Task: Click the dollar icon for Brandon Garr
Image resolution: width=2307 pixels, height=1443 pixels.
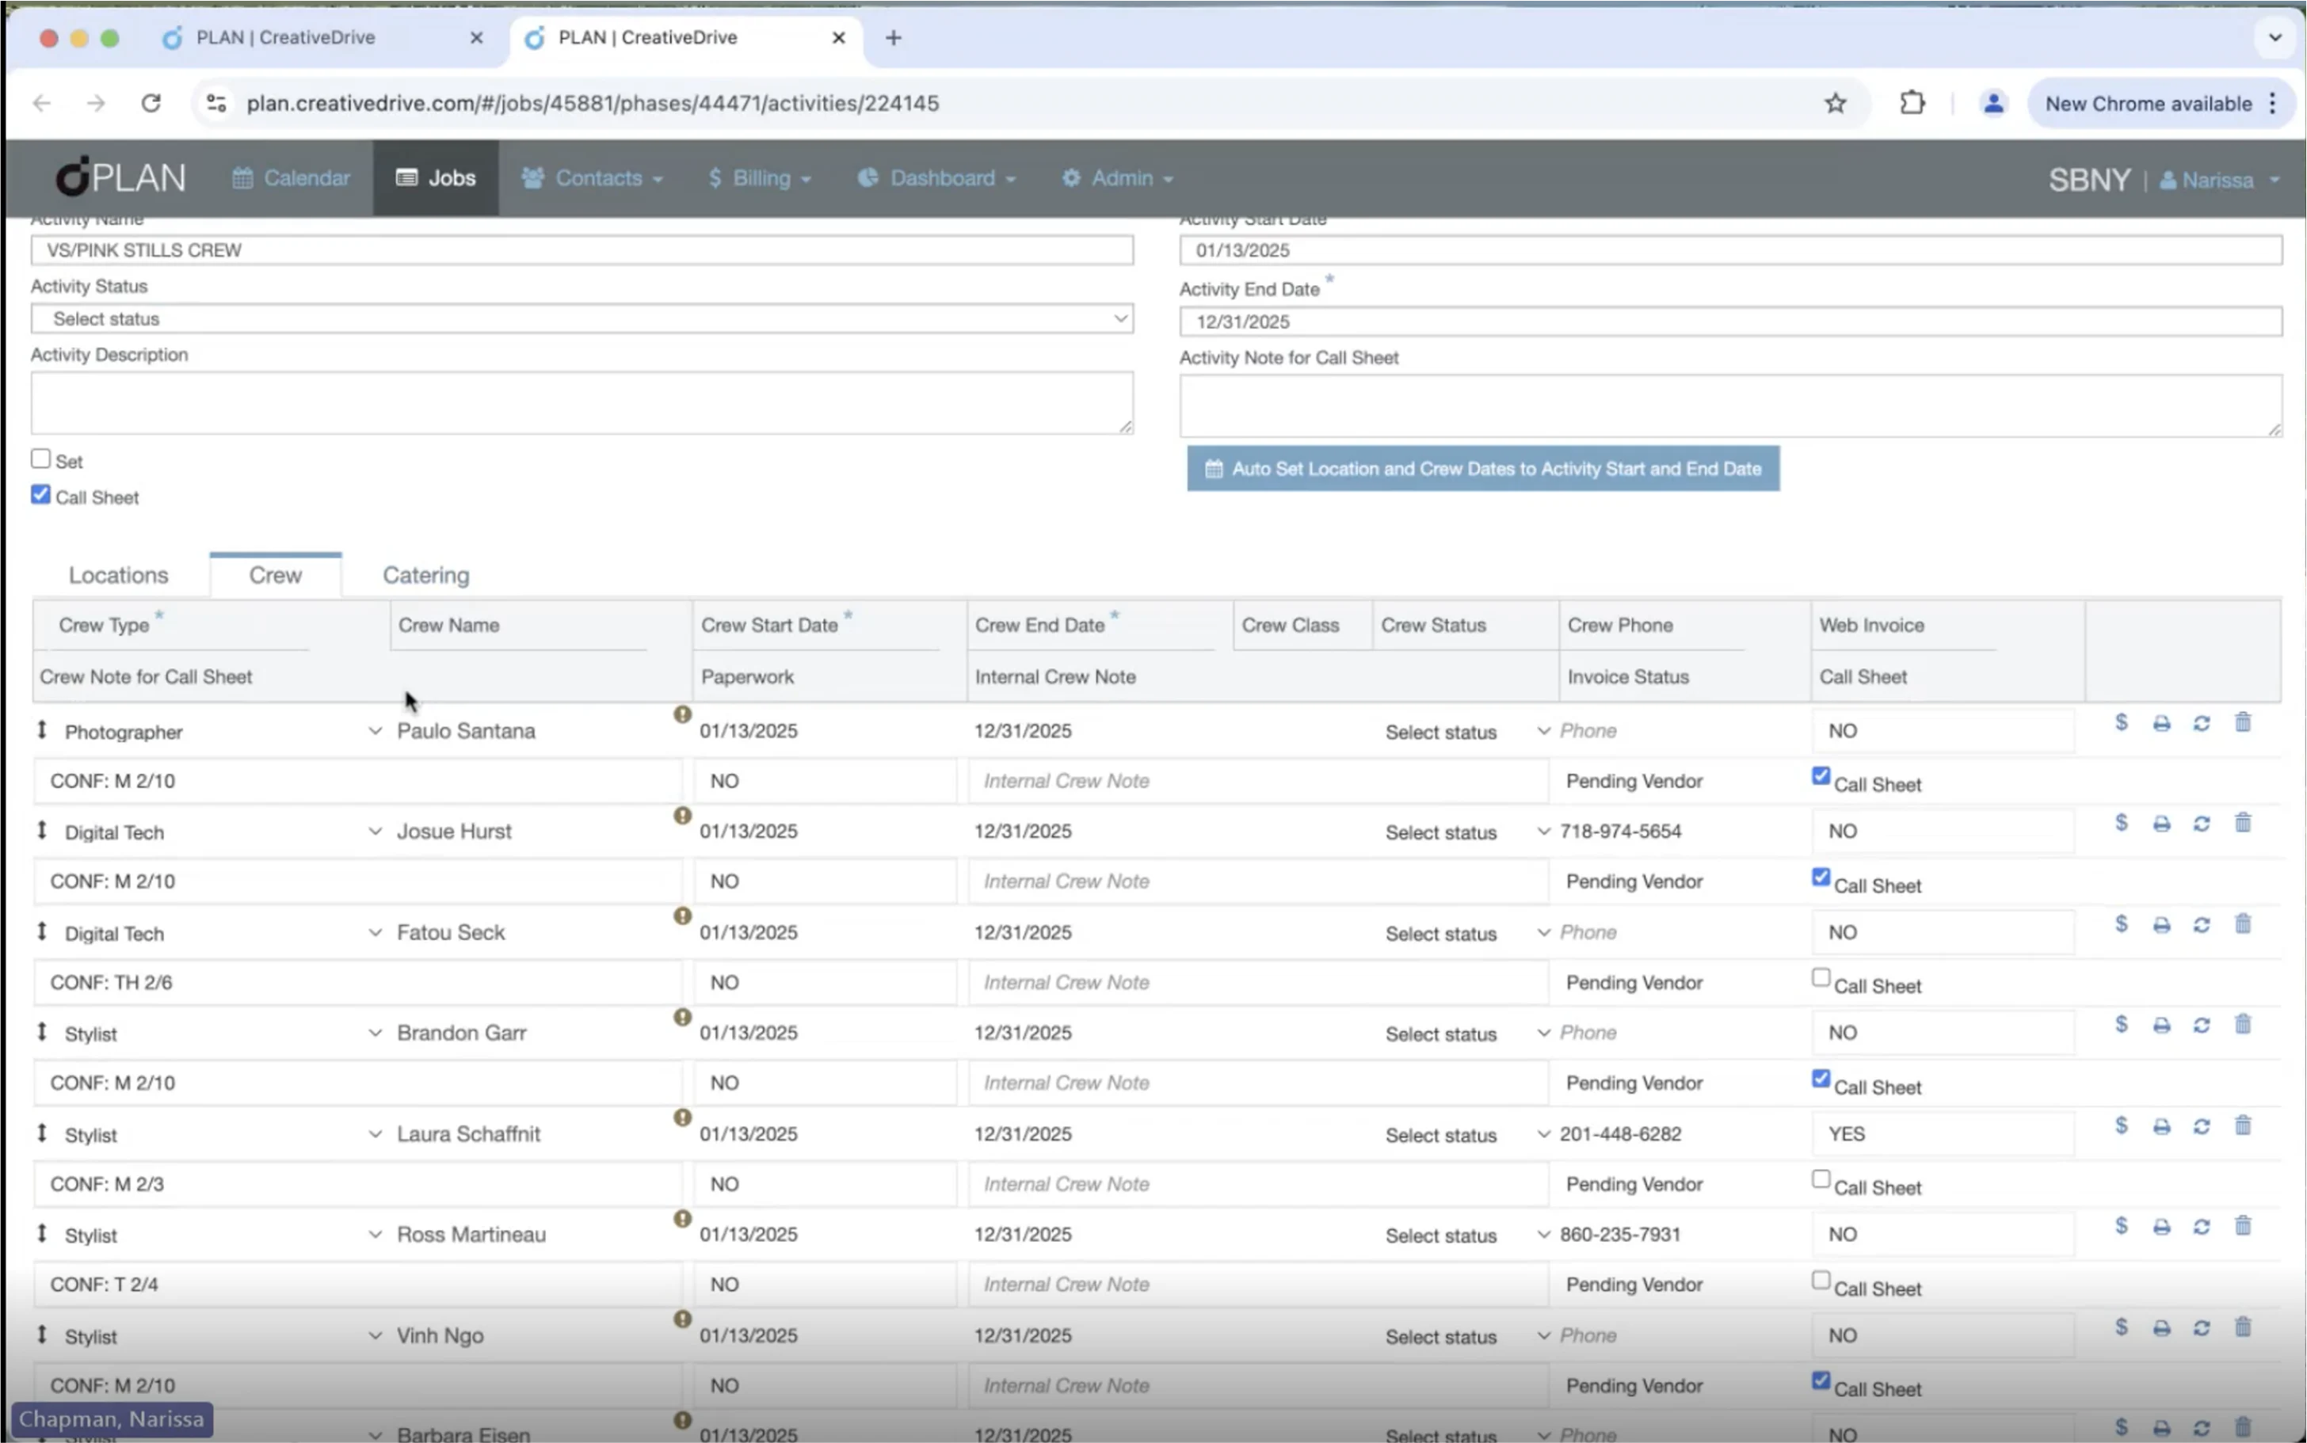Action: pos(2121,1024)
